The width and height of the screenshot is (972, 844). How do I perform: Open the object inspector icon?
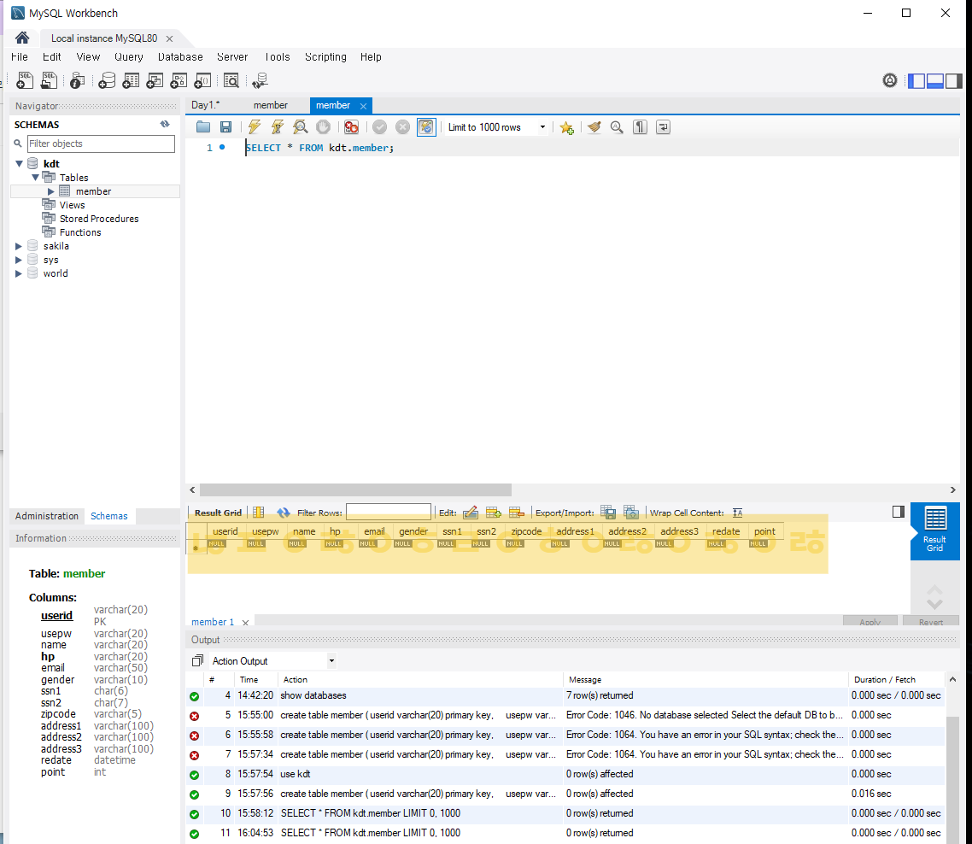pyautogui.click(x=77, y=80)
